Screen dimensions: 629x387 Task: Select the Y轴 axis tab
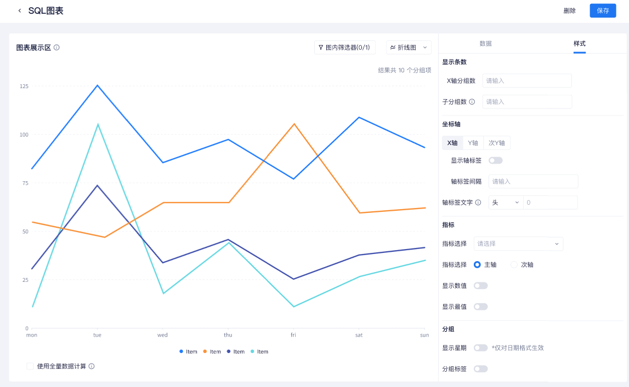[472, 142]
